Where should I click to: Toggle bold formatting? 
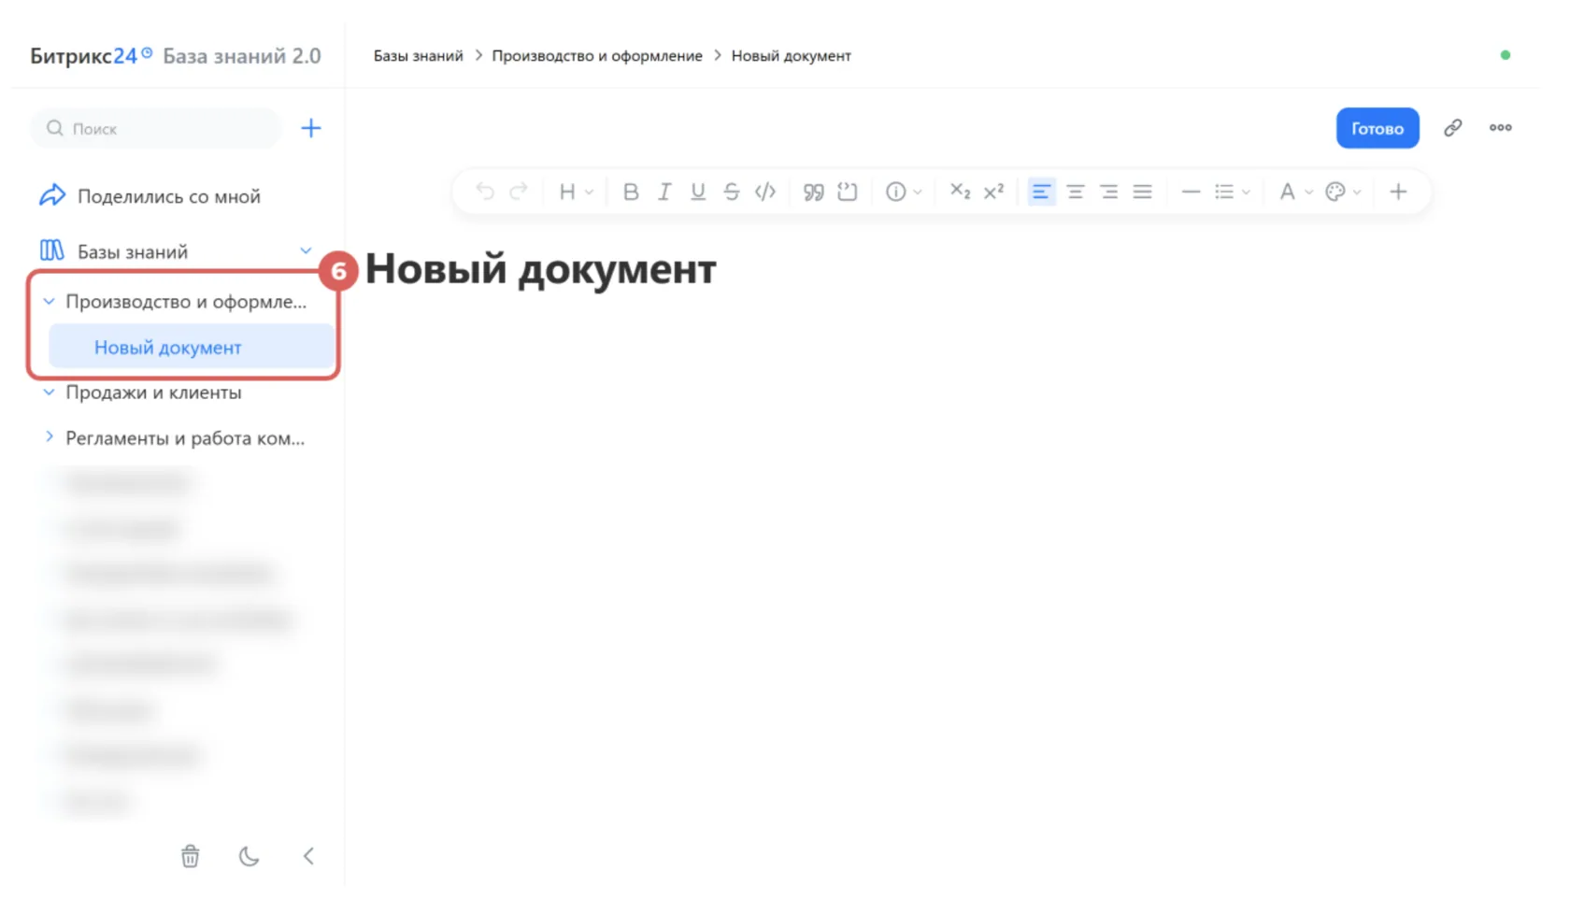coord(631,192)
